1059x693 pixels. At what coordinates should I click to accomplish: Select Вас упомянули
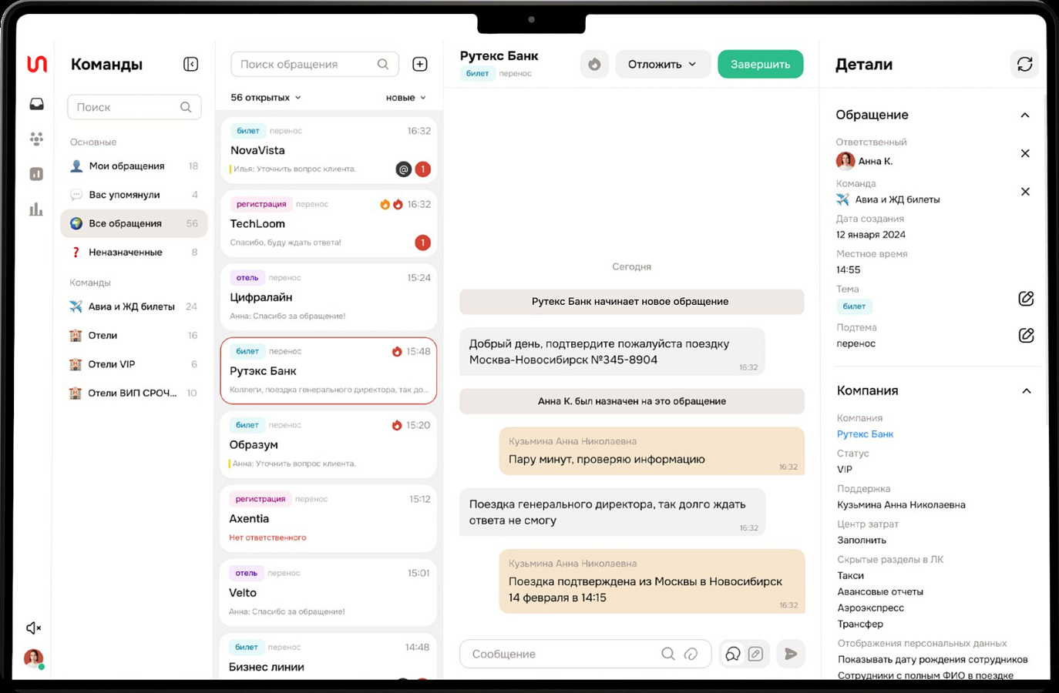tap(134, 195)
